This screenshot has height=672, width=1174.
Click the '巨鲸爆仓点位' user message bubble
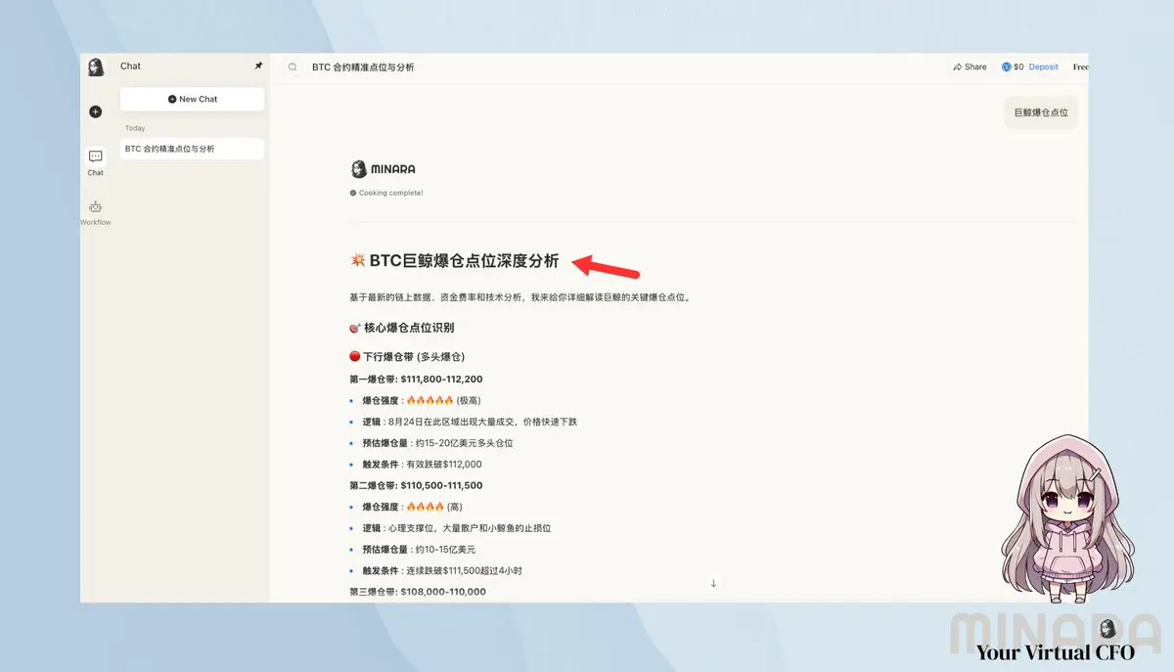click(1041, 112)
